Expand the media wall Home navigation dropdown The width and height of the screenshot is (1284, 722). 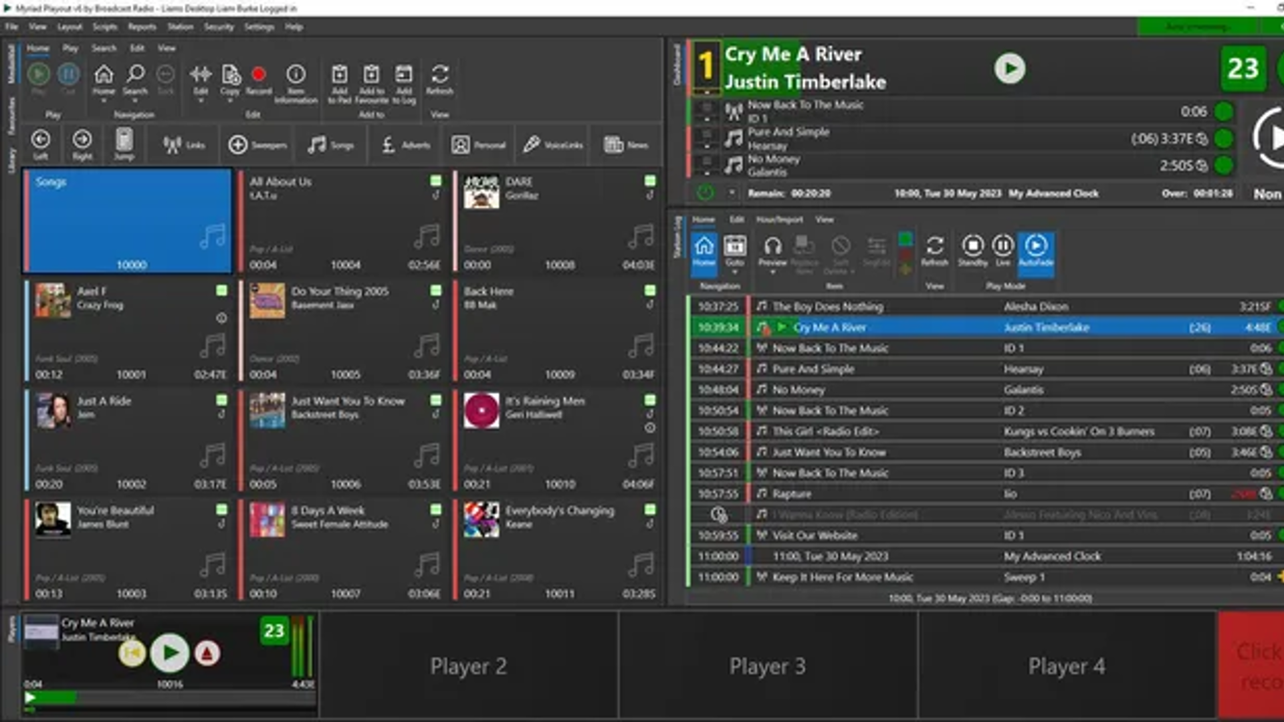[104, 101]
